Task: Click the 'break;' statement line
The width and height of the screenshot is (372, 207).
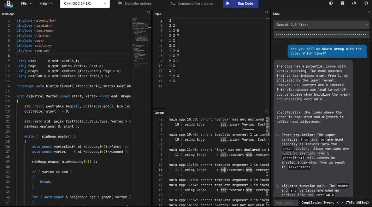Action: point(46,182)
